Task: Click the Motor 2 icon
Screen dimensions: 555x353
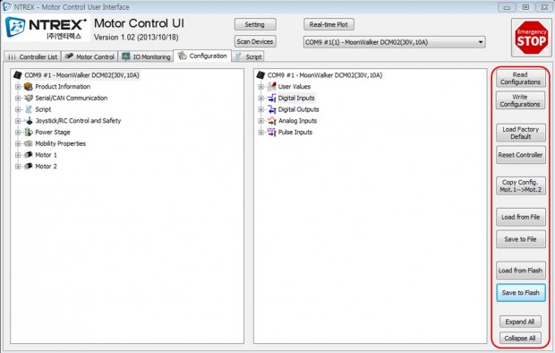Action: (29, 167)
